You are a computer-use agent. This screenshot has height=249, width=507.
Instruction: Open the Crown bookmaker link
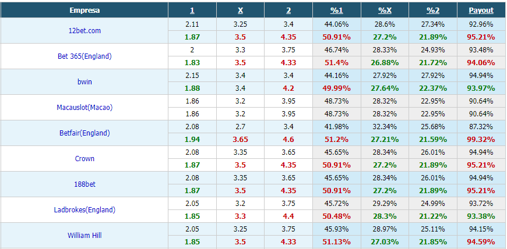pos(85,159)
